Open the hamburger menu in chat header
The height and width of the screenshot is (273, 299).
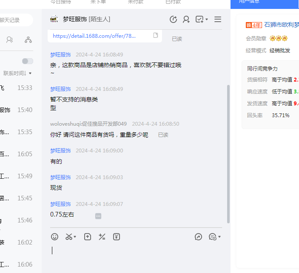pyautogui.click(x=218, y=19)
